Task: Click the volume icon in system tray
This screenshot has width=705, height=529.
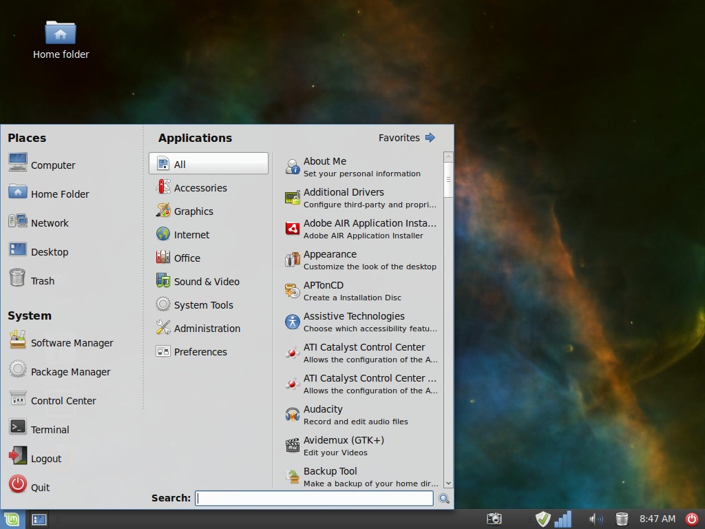Action: [596, 519]
